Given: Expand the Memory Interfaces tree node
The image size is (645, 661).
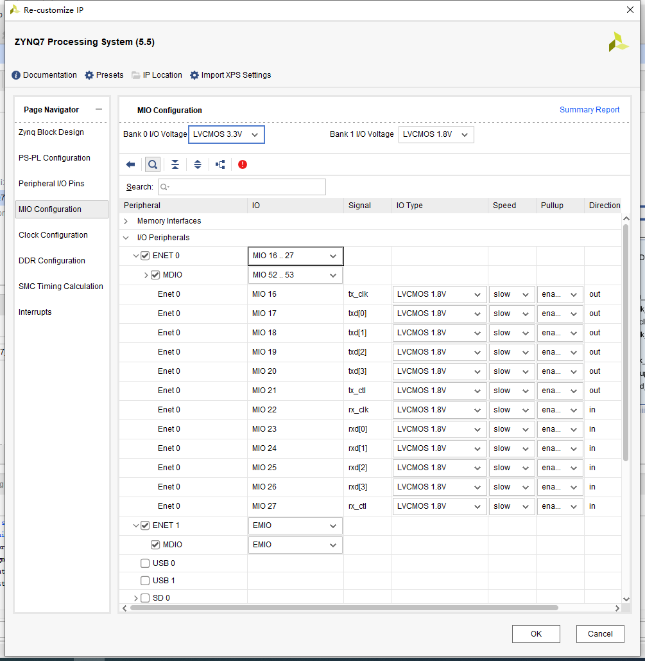Looking at the screenshot, I should pyautogui.click(x=126, y=221).
